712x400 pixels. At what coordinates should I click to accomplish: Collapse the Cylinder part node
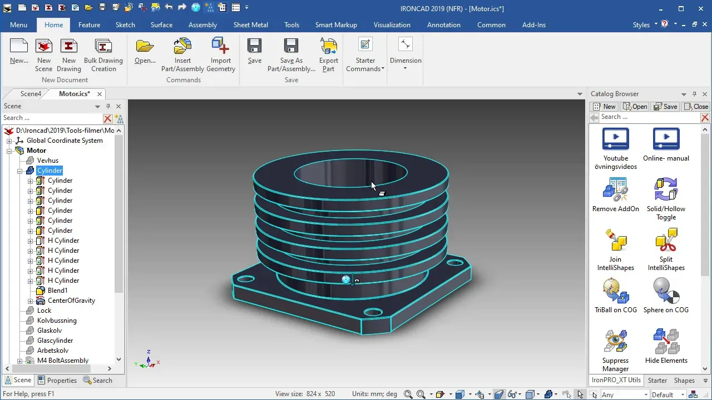(20, 171)
